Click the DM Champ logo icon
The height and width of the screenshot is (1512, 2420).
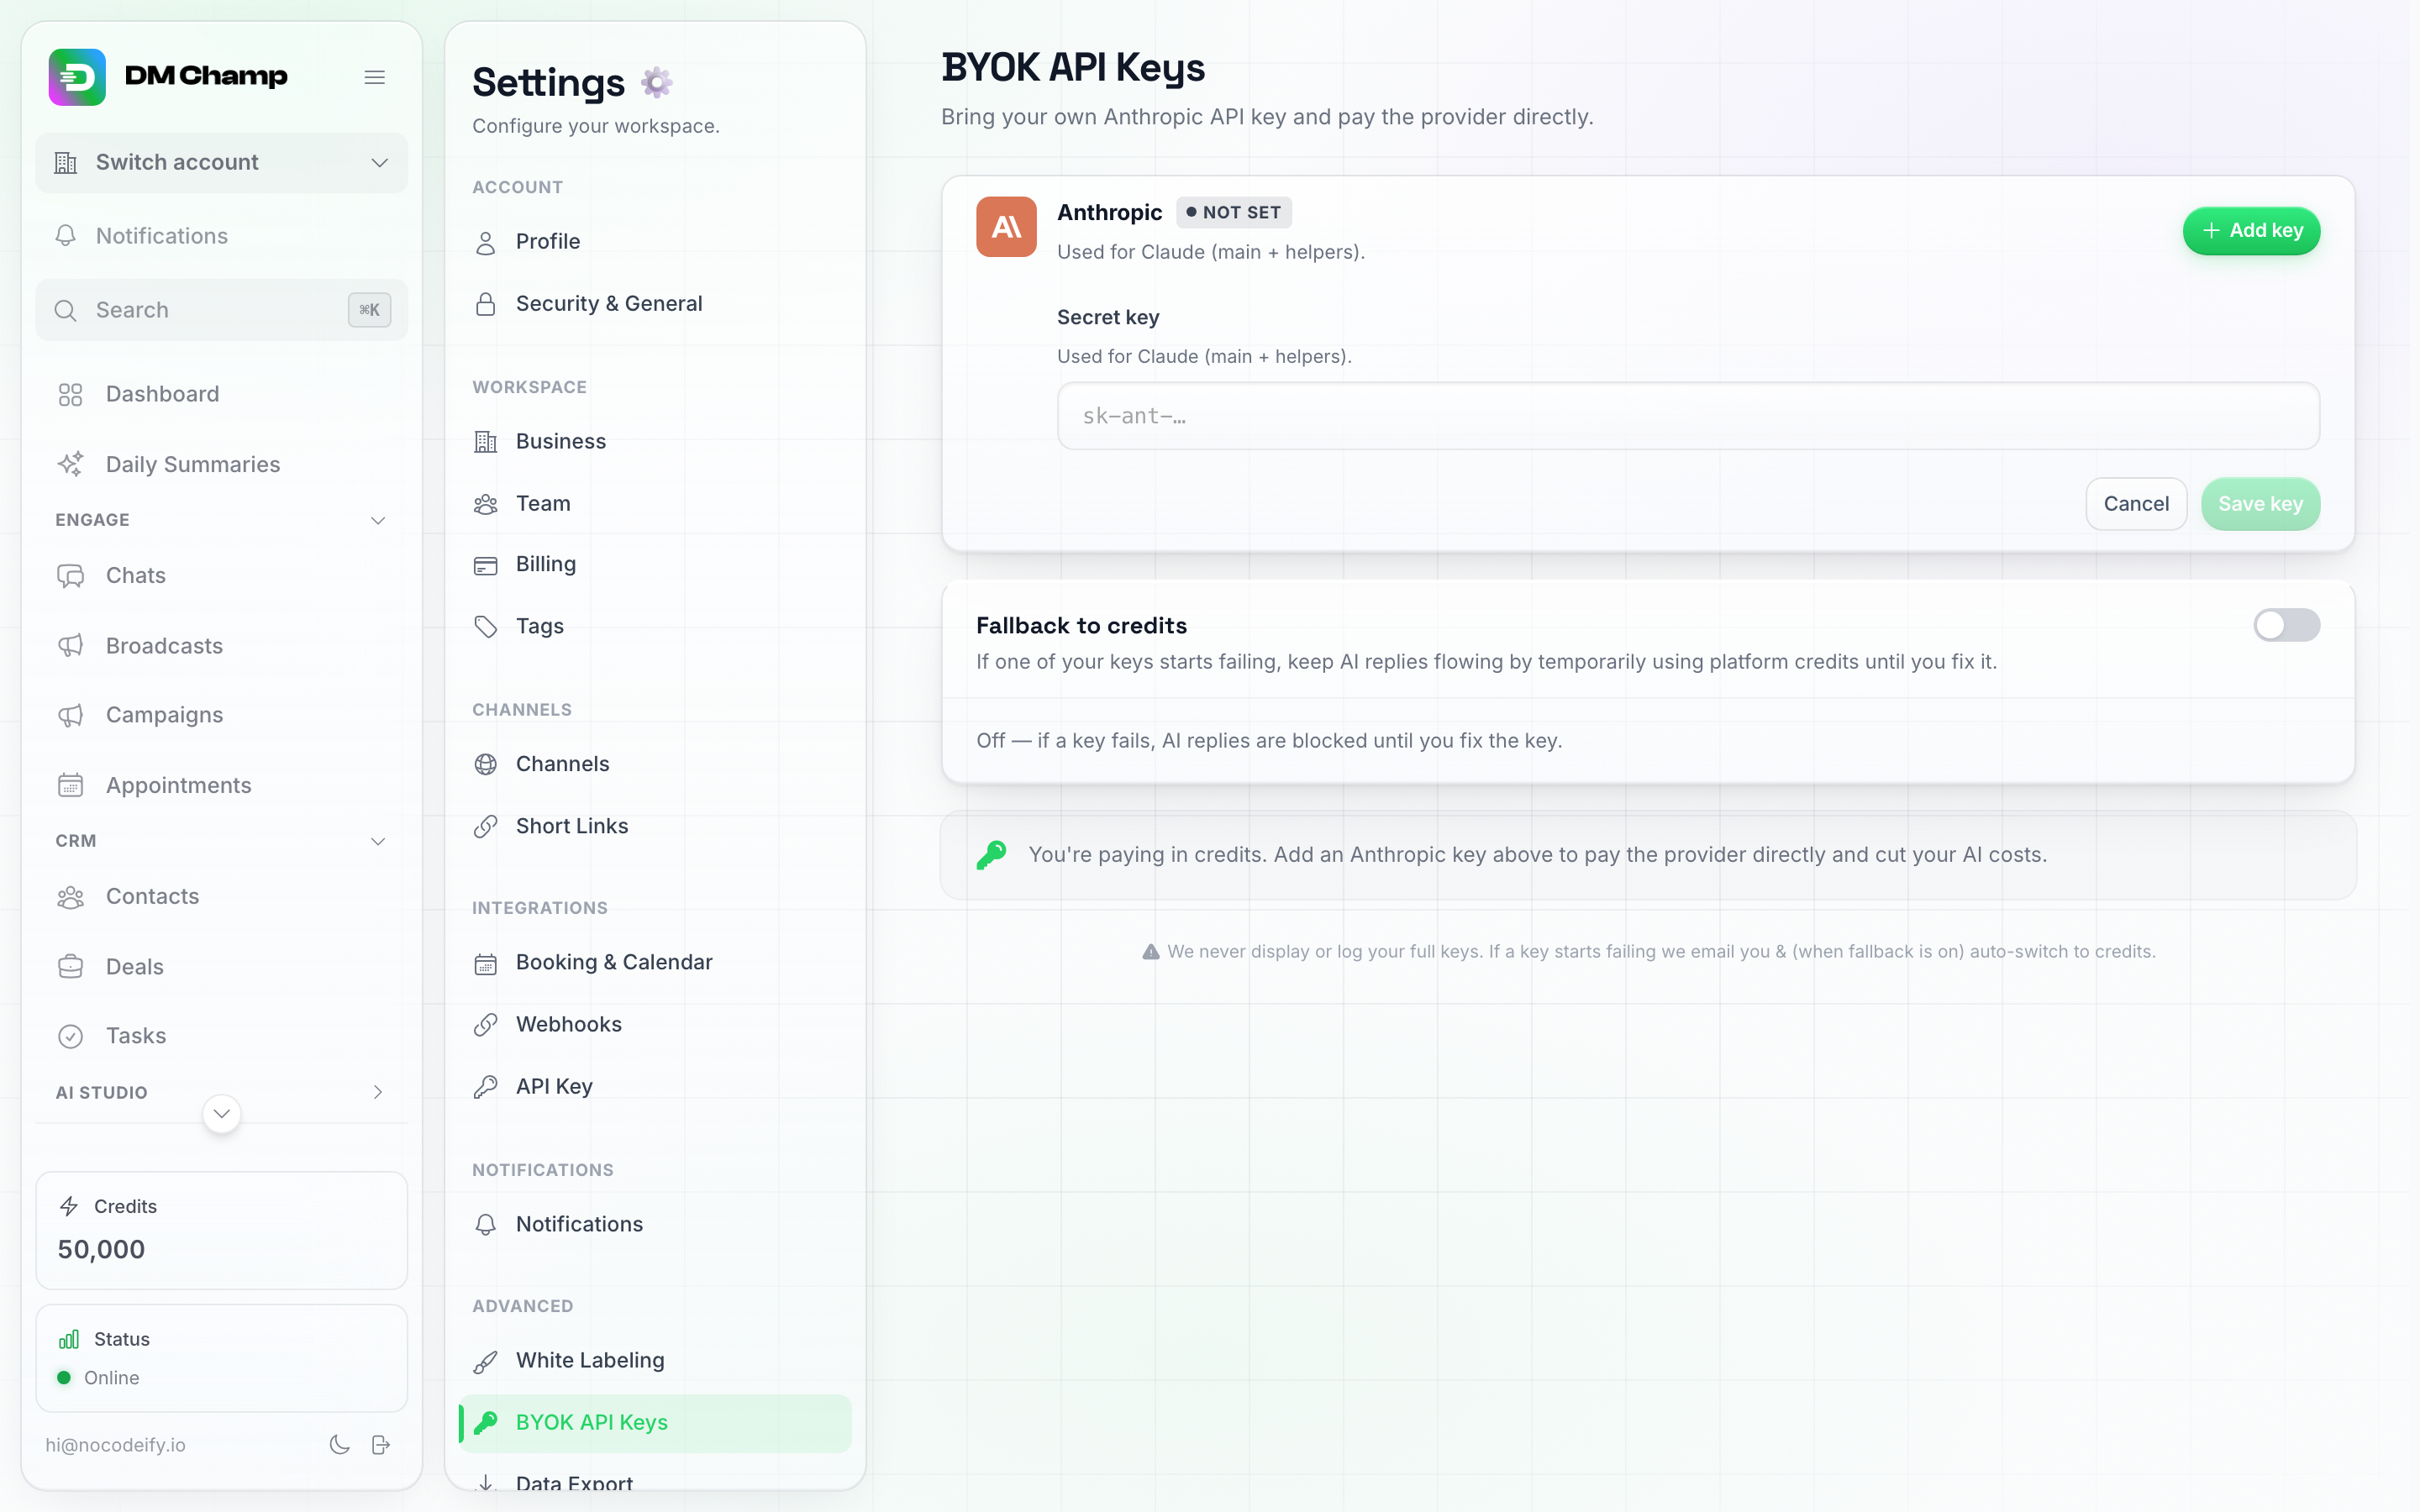pyautogui.click(x=77, y=77)
